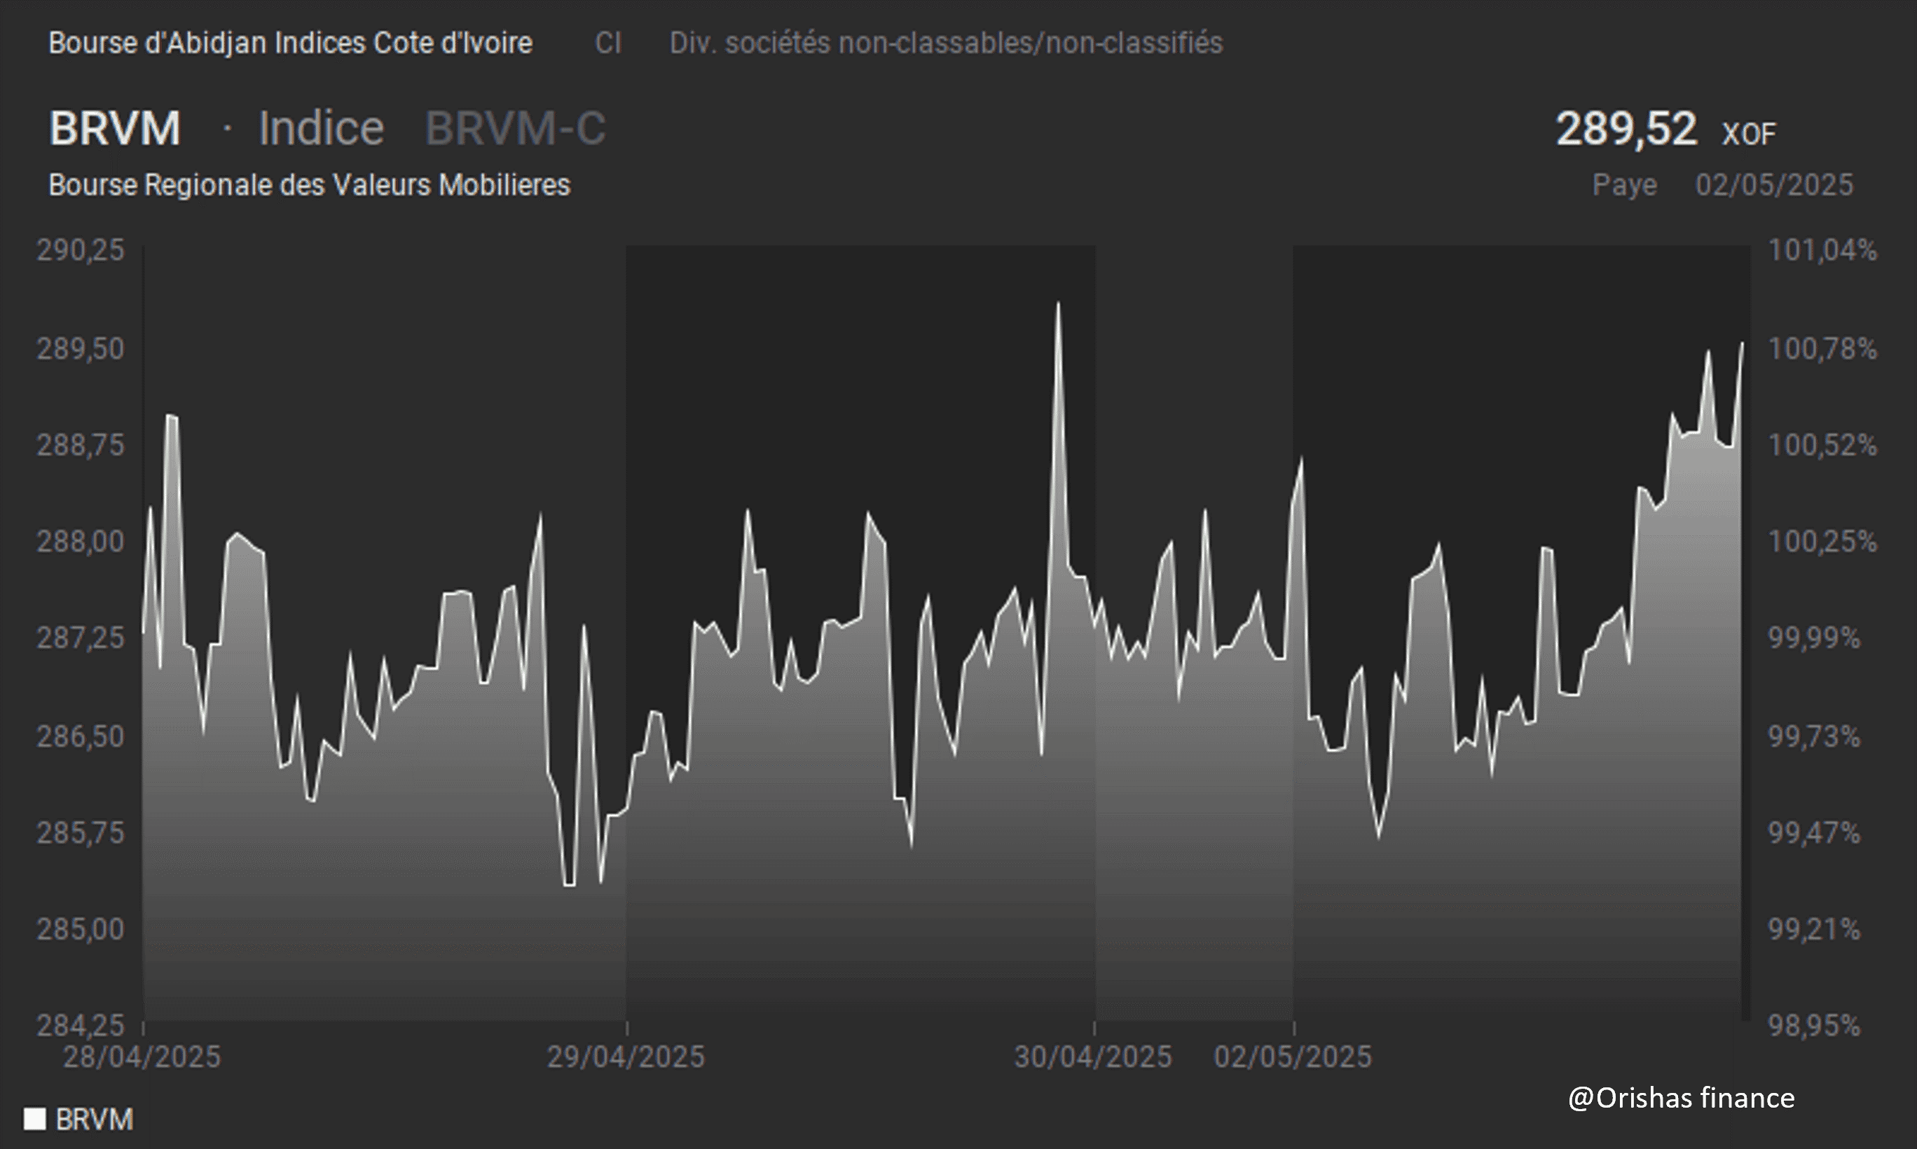Viewport: 1917px width, 1149px height.
Task: Click the 02/05/2025 date under the price
Action: 1775,185
